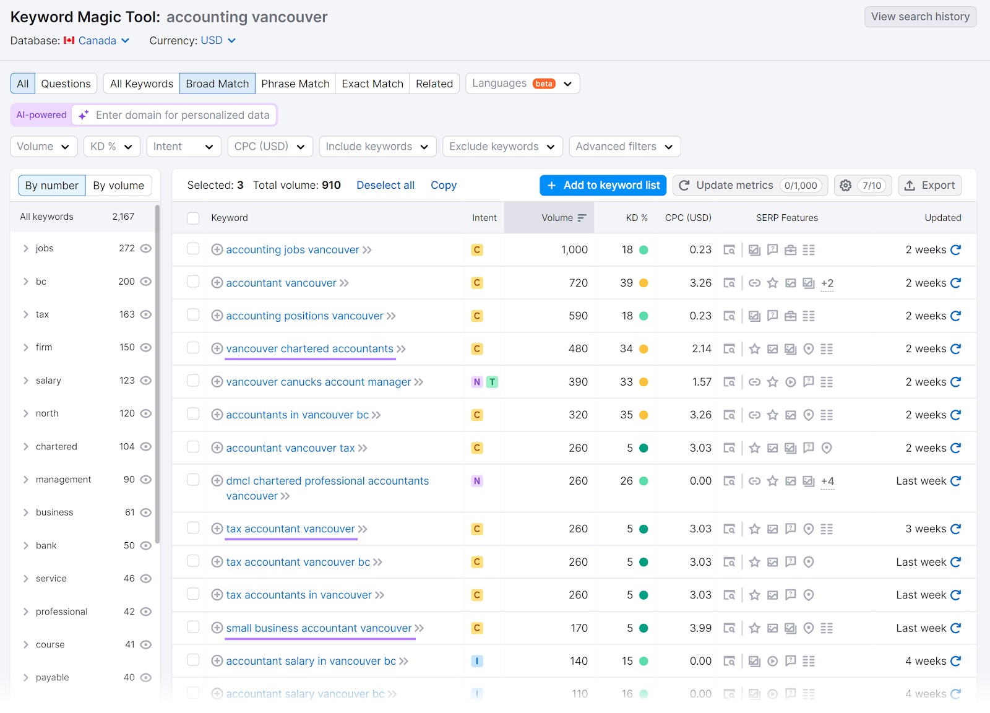990x713 pixels.
Task: Click the eye icon next to tax group
Action: coord(145,314)
